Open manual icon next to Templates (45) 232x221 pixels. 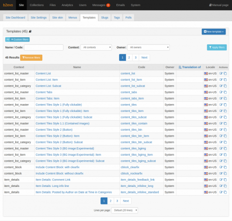coord(30,31)
